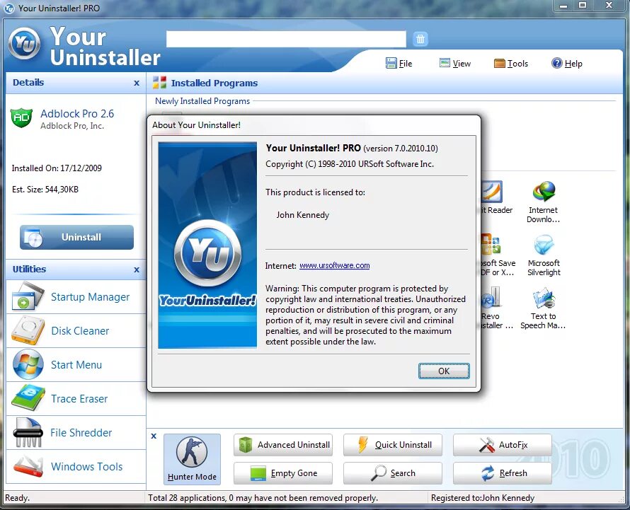Click the 'Est. Size: 544,30KB' text

(x=45, y=190)
